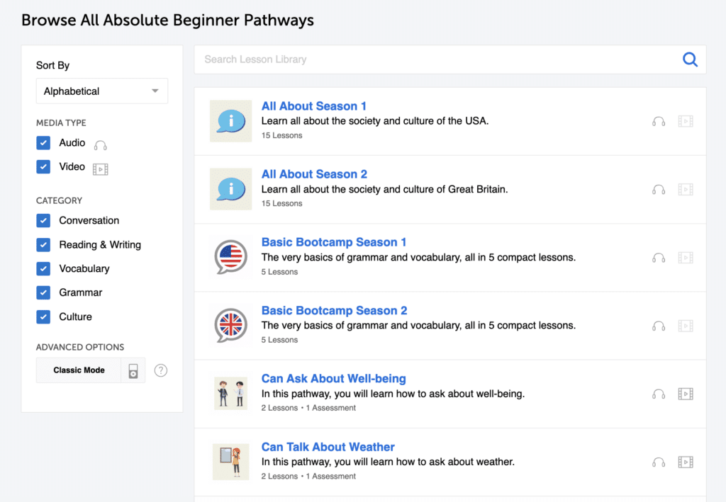Image resolution: width=726 pixels, height=502 pixels.
Task: Uncheck the Video media type checkbox
Action: (44, 167)
